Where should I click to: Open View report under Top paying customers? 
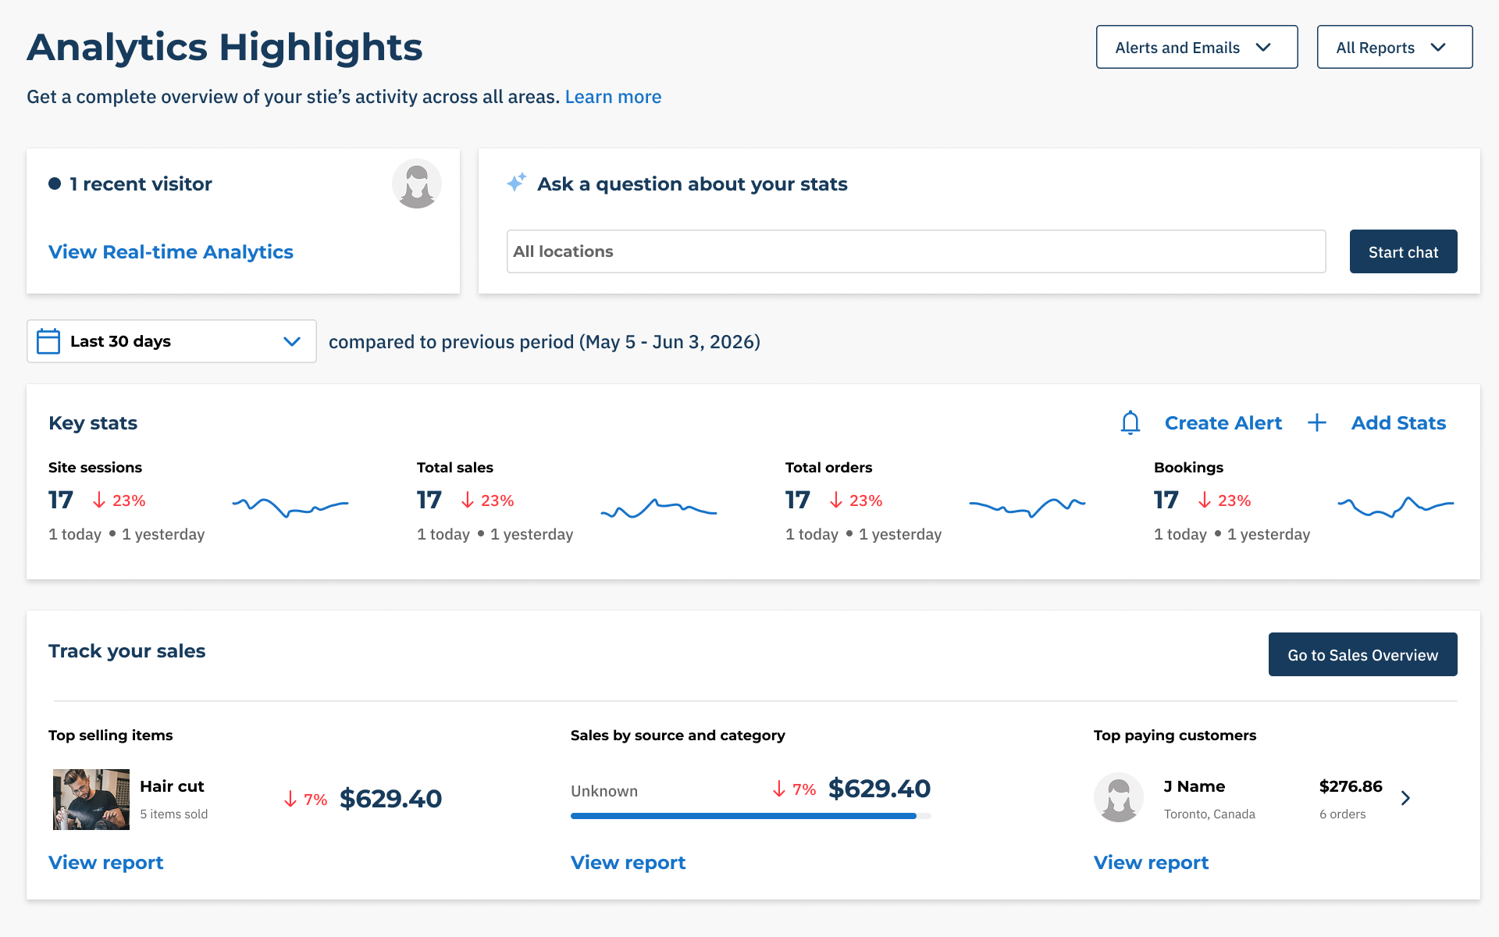coord(1151,862)
